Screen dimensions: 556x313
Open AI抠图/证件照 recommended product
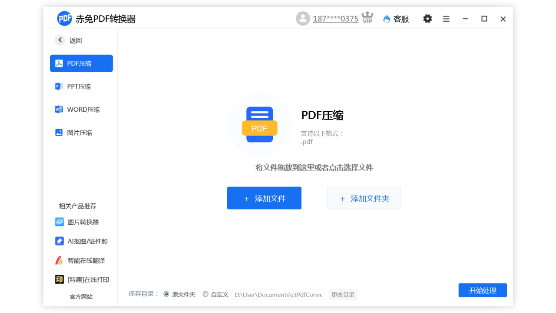[x=82, y=241]
